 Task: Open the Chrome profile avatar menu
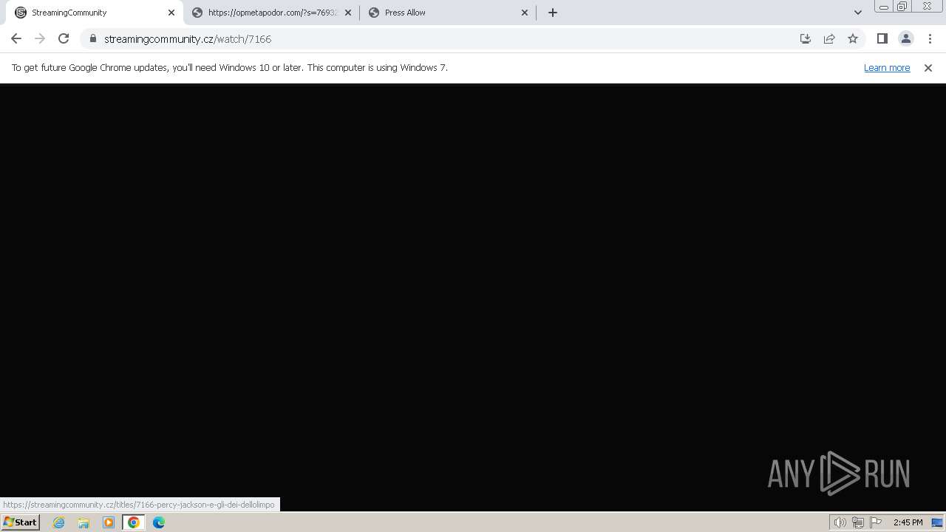(906, 38)
